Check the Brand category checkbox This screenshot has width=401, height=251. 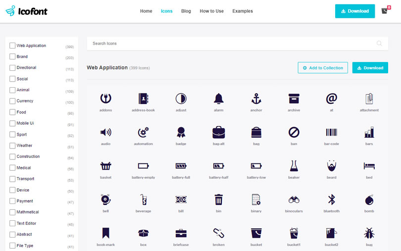12,56
